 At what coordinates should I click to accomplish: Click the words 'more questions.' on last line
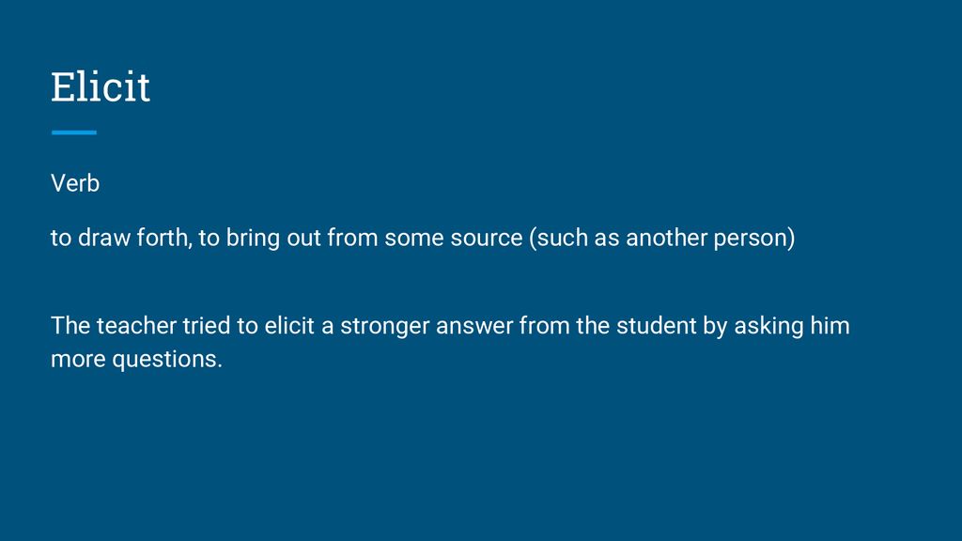[x=136, y=360]
